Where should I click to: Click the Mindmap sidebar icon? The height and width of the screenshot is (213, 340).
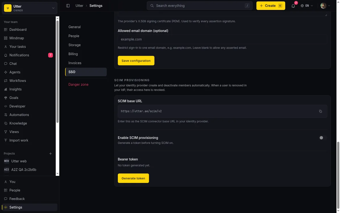pyautogui.click(x=6, y=38)
